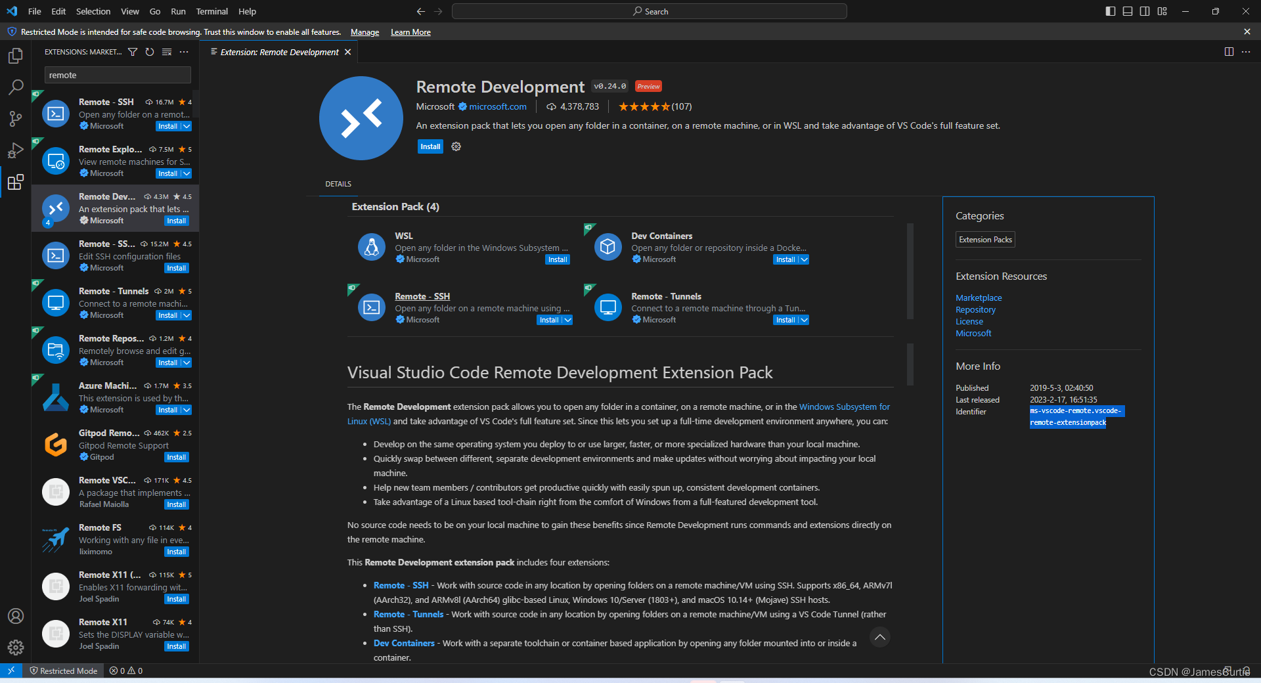Open the Help menu

pyautogui.click(x=248, y=11)
